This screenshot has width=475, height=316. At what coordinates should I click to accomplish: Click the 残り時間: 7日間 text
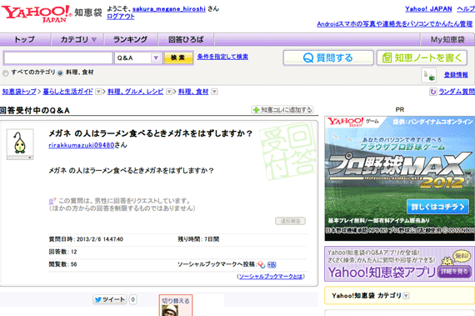tap(198, 239)
